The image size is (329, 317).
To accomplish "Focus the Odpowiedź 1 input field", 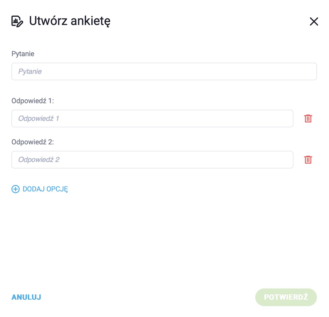I will [152, 119].
